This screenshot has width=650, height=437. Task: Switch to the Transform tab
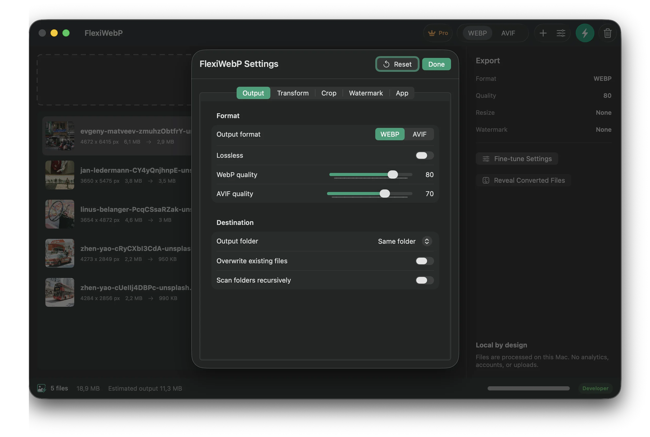pos(292,93)
